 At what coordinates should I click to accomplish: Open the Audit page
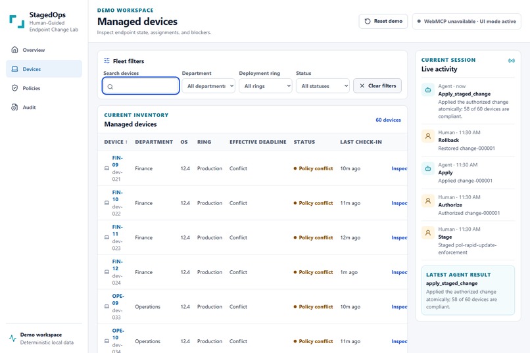tap(44, 107)
